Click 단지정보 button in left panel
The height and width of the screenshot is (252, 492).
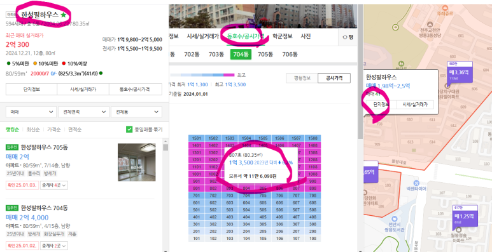(x=31, y=90)
